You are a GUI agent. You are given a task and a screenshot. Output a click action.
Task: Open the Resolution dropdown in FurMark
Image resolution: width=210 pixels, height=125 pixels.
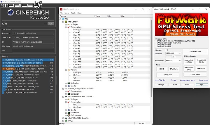pyautogui.click(x=173, y=53)
